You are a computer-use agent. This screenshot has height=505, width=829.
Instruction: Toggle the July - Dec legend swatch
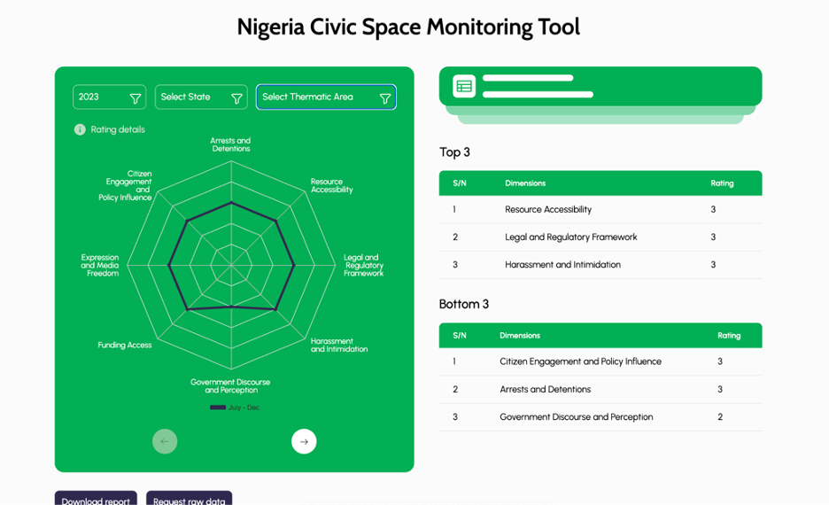coord(218,408)
